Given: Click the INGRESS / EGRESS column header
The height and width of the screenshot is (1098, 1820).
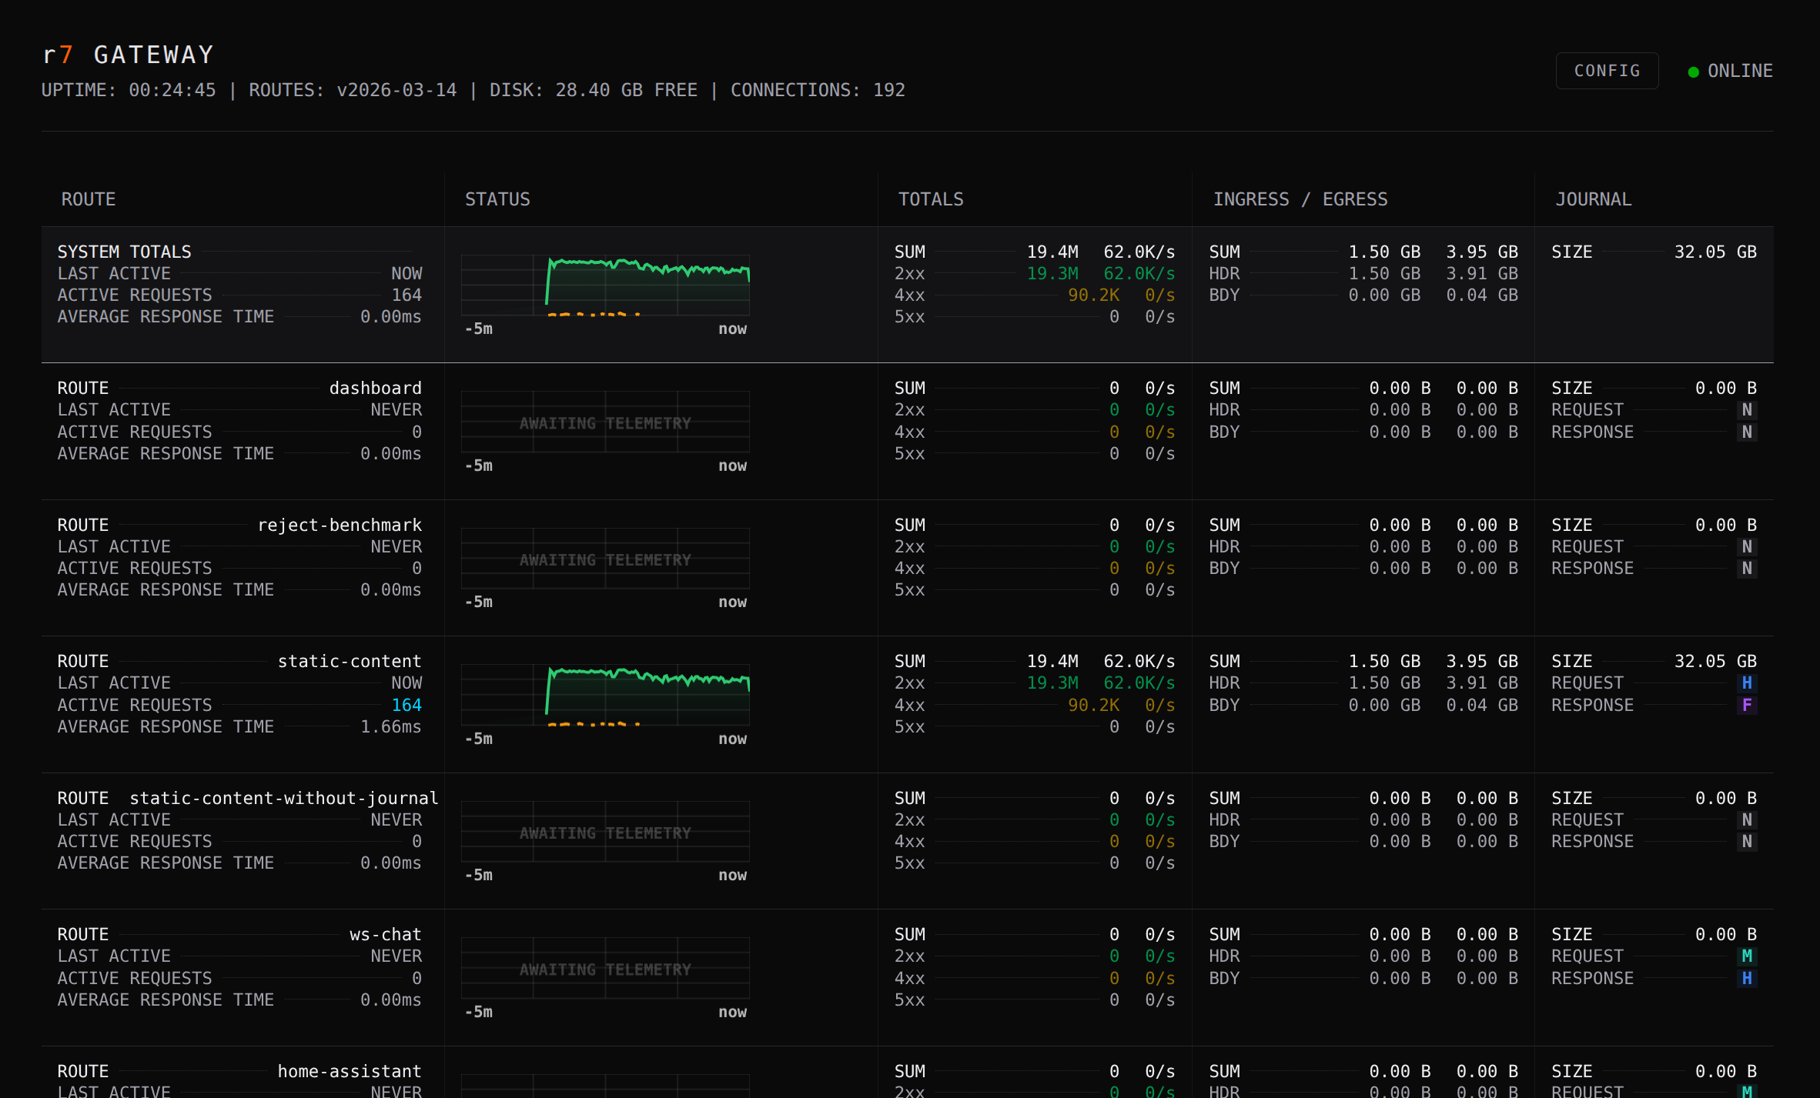Looking at the screenshot, I should 1300,199.
